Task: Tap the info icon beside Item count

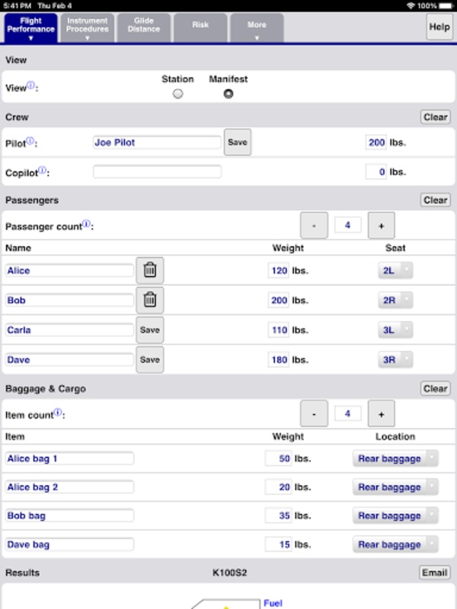Action: tap(58, 413)
